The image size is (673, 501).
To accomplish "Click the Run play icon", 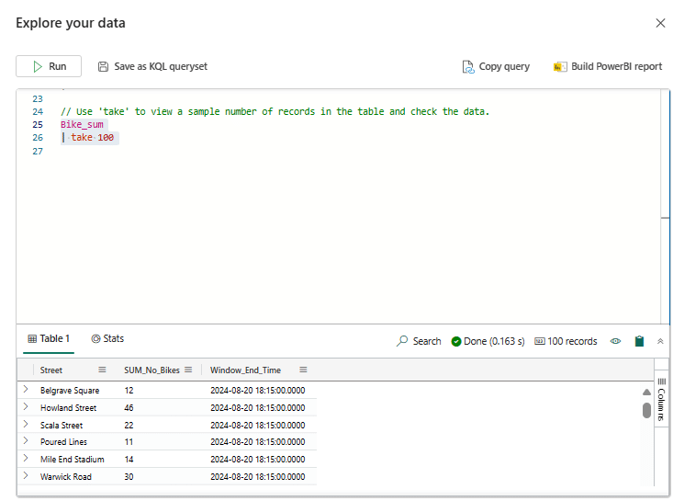I will [38, 66].
